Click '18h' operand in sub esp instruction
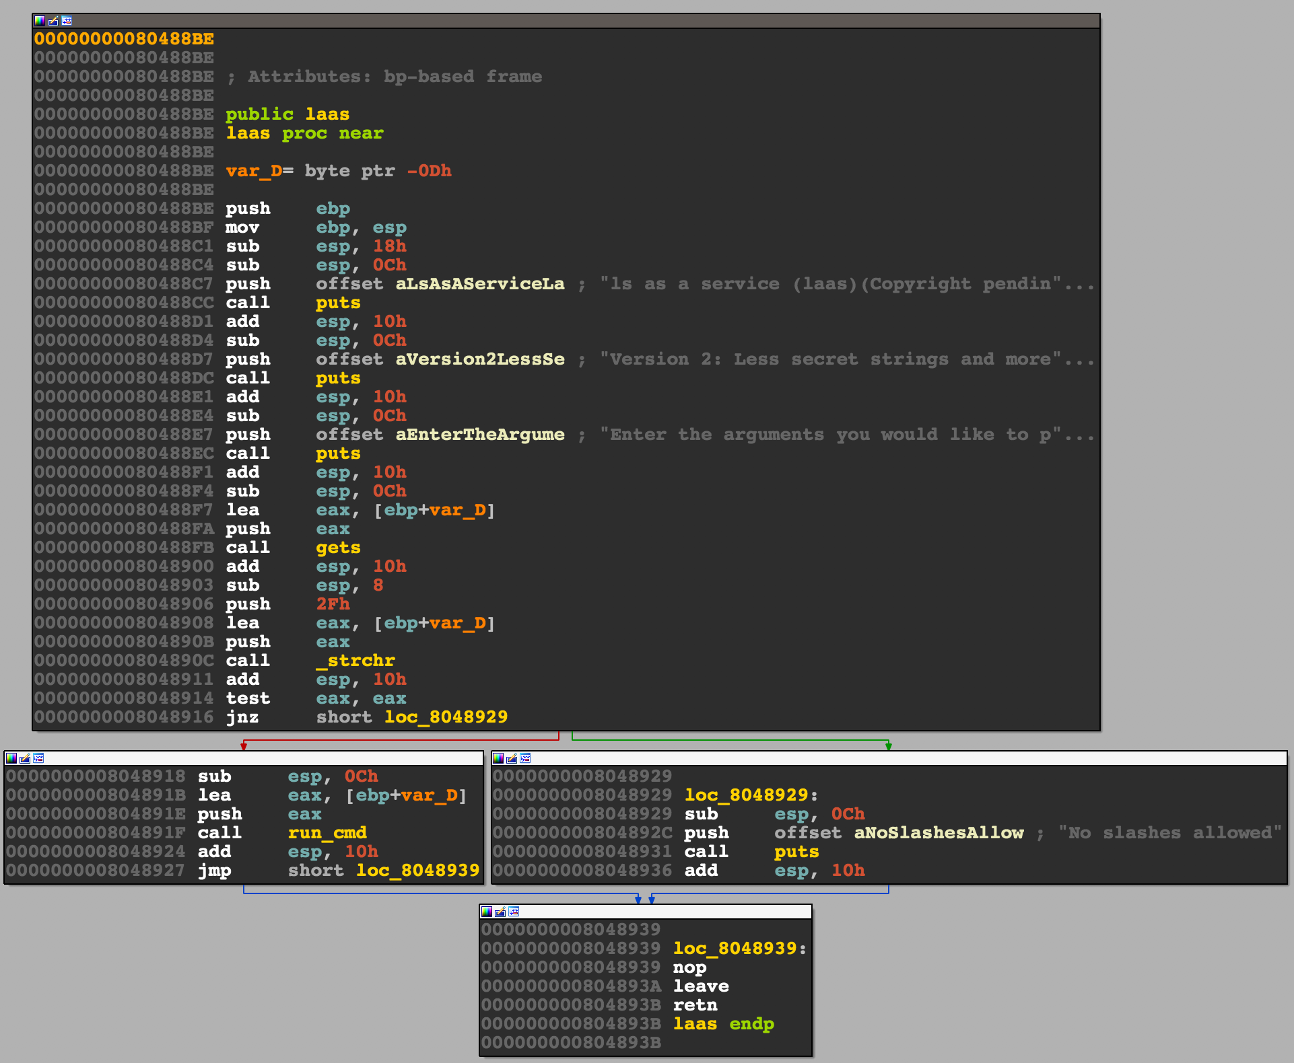This screenshot has width=1294, height=1063. [390, 246]
